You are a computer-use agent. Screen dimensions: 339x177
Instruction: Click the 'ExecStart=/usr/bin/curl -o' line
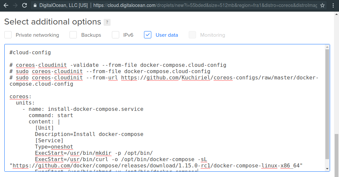tap(121, 159)
